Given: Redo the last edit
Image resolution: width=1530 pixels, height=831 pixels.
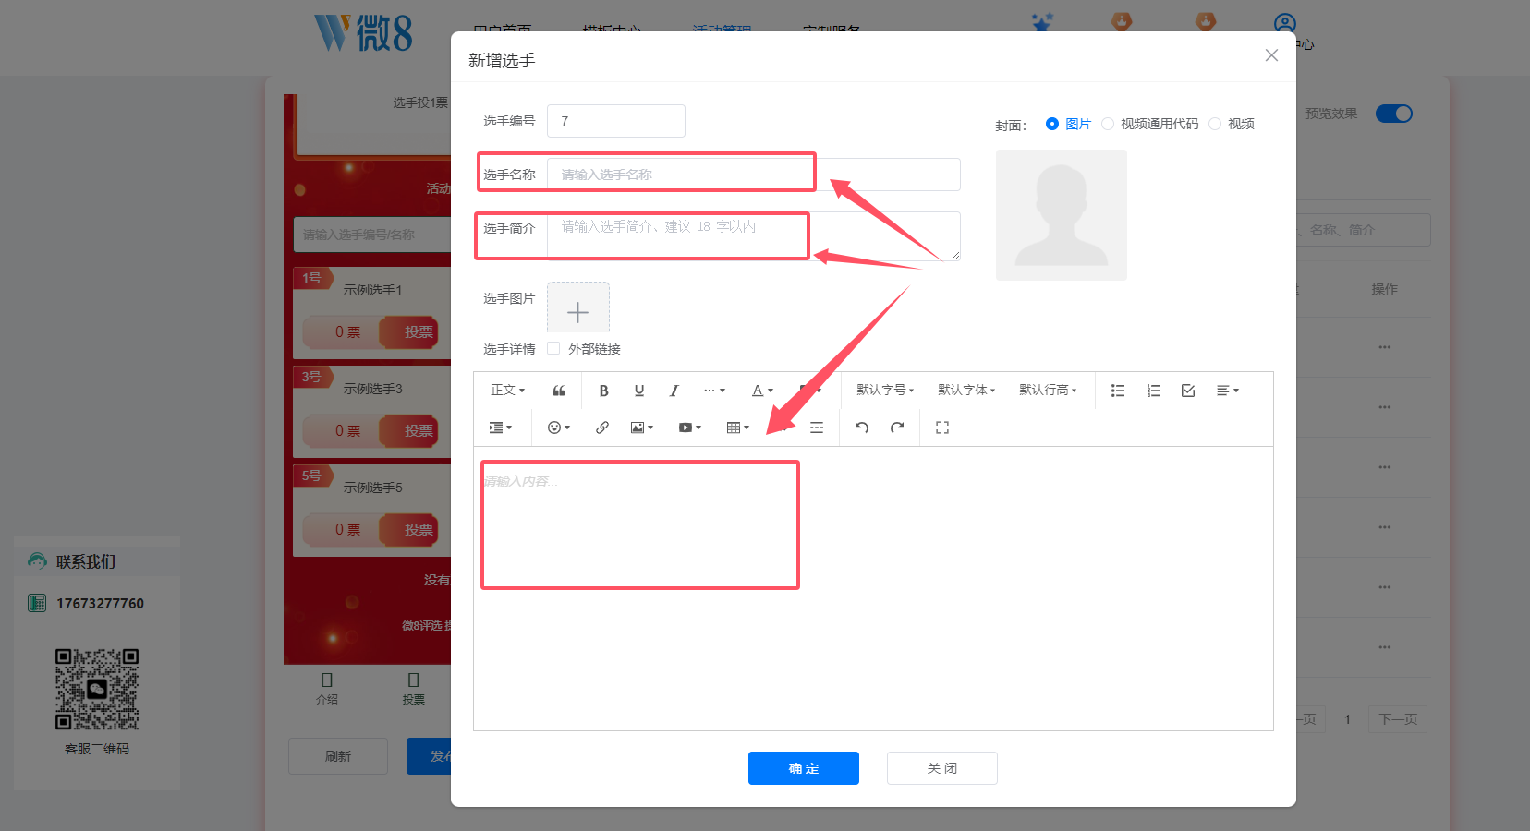Looking at the screenshot, I should (897, 428).
